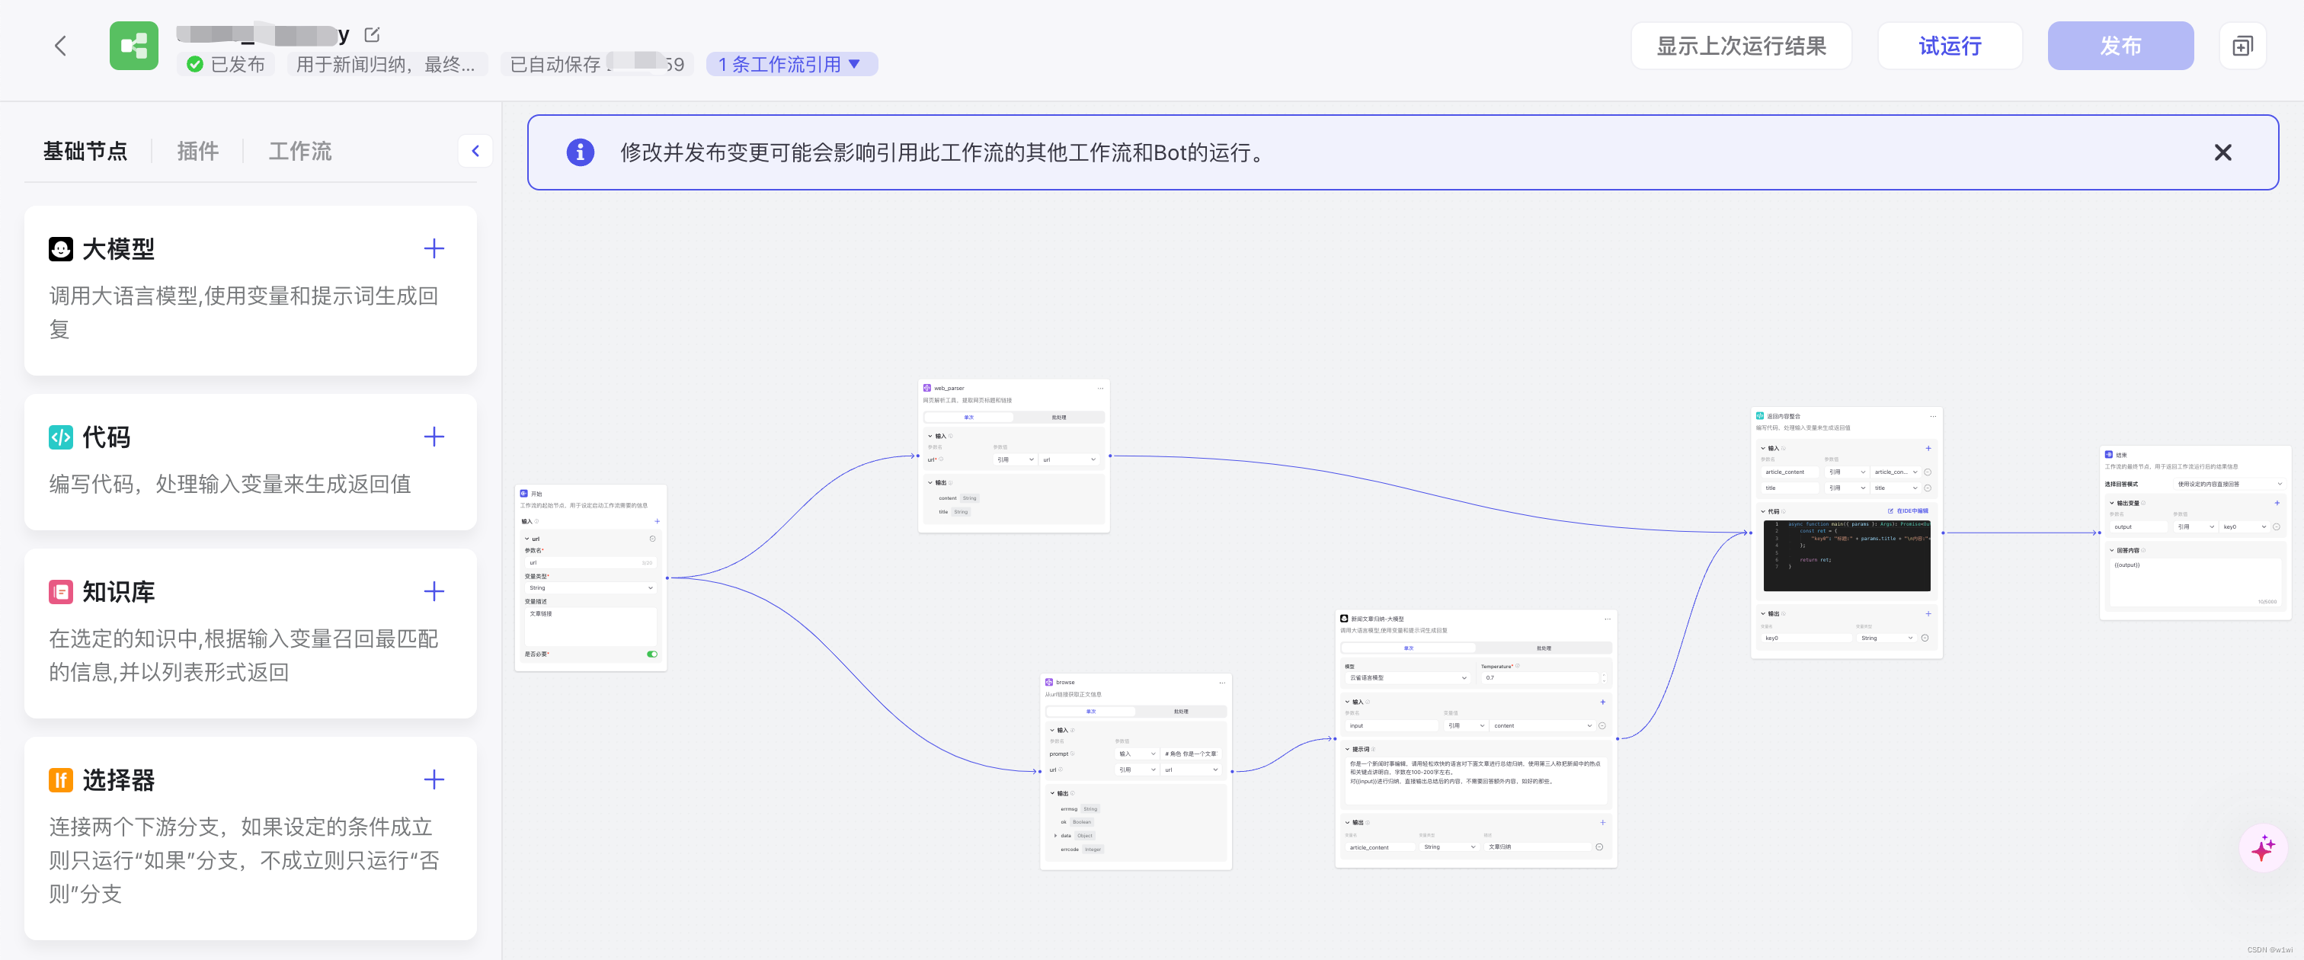This screenshot has height=960, width=2304.
Task: Click the 大模型 face icon in sidebar
Action: pos(61,248)
